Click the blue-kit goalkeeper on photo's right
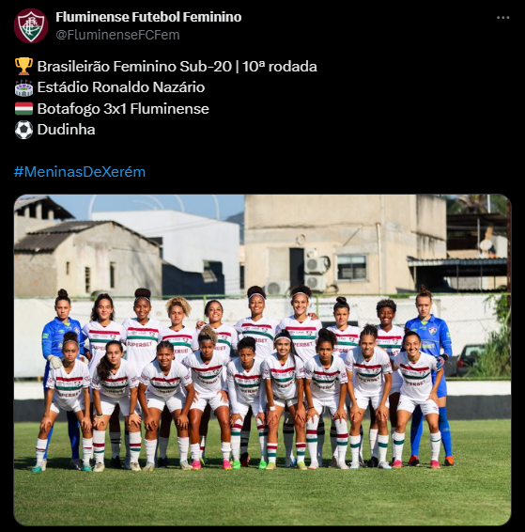 tap(430, 373)
